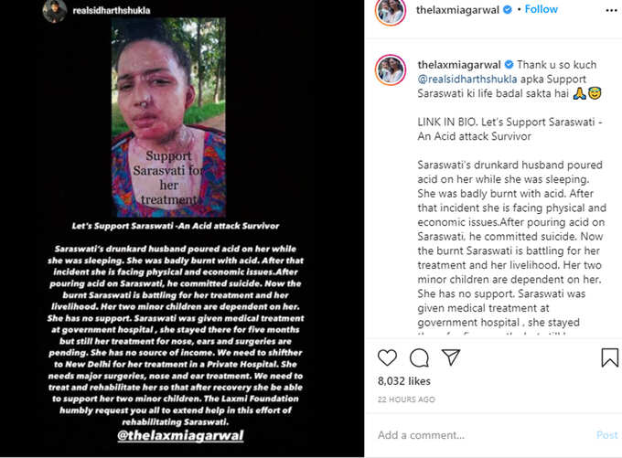Click the 22 HOURS AGO timestamp
The image size is (622, 458).
point(406,399)
